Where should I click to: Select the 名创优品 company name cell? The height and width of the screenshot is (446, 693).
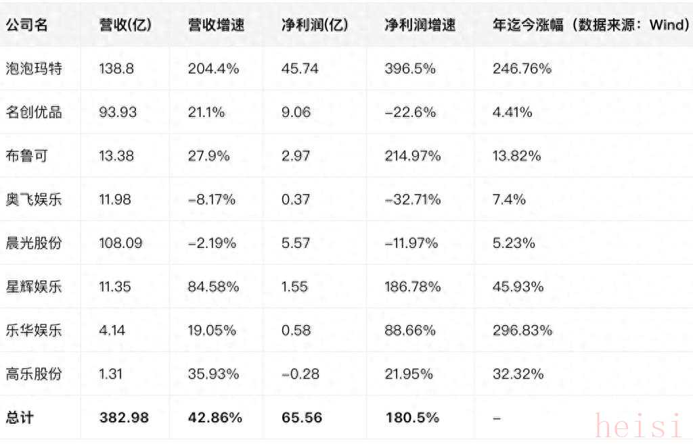34,112
